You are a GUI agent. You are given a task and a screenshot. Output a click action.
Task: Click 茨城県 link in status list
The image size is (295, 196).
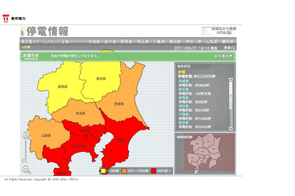(183, 81)
